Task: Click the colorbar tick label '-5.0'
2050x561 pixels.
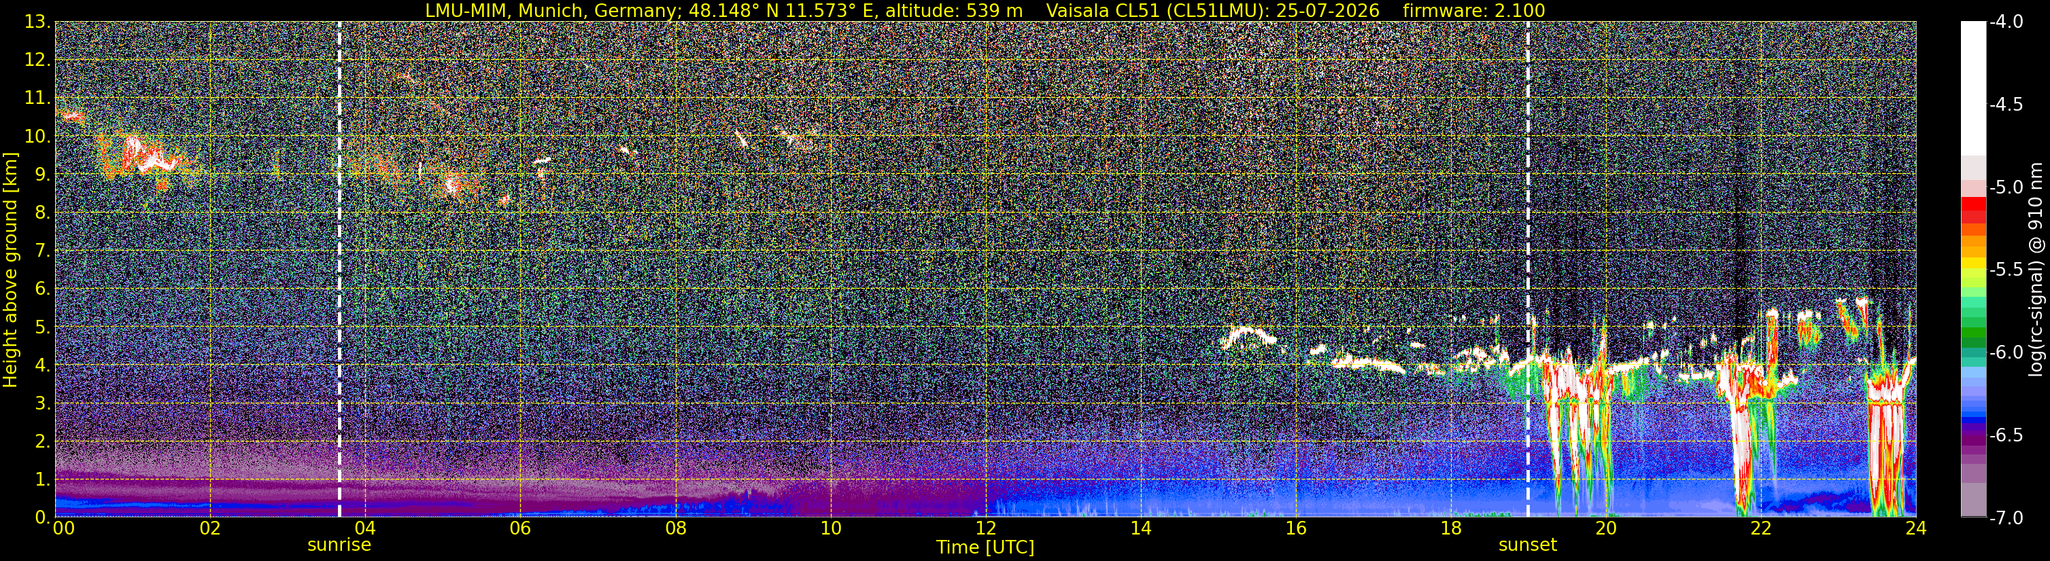Action: [x=2005, y=187]
